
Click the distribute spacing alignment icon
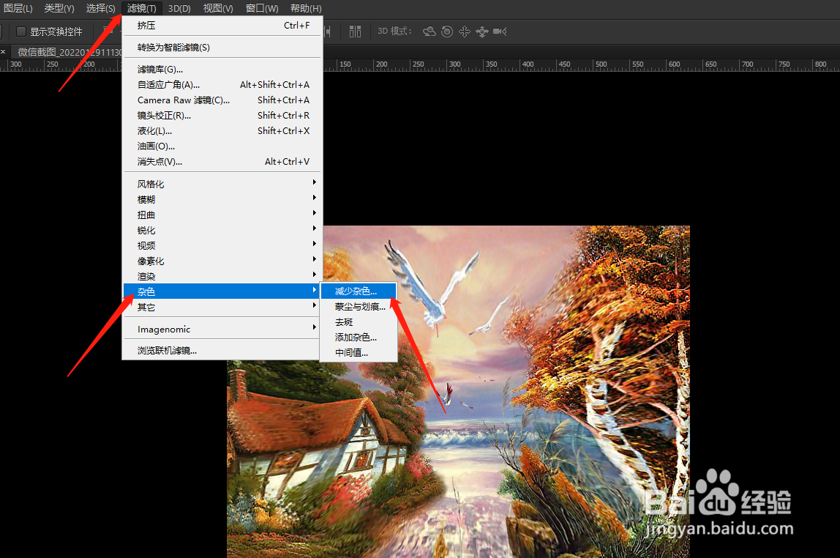pos(355,31)
